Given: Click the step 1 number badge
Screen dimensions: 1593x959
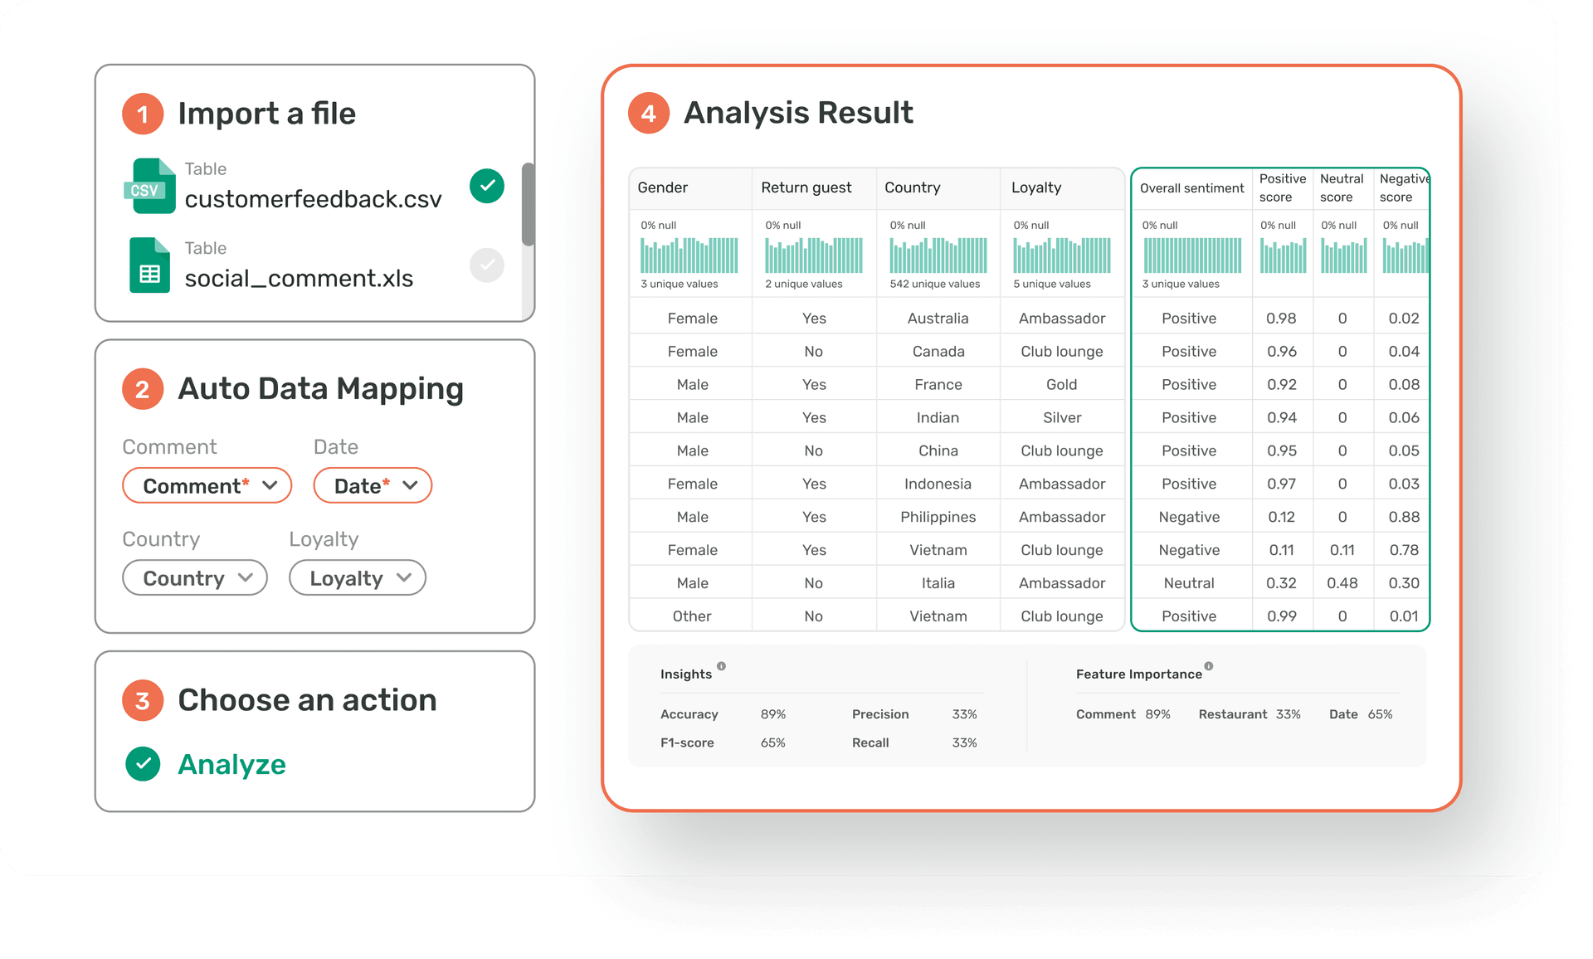Looking at the screenshot, I should click(x=143, y=114).
